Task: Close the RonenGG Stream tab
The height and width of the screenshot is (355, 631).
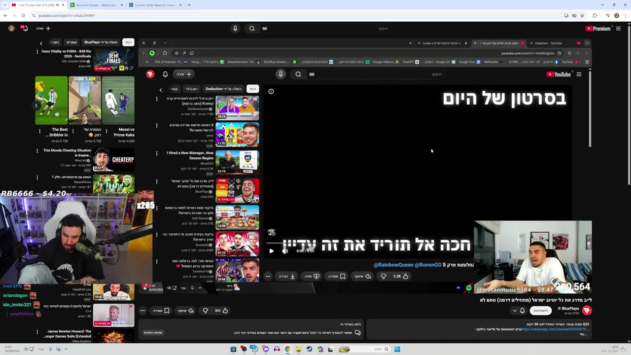Action: point(122,5)
